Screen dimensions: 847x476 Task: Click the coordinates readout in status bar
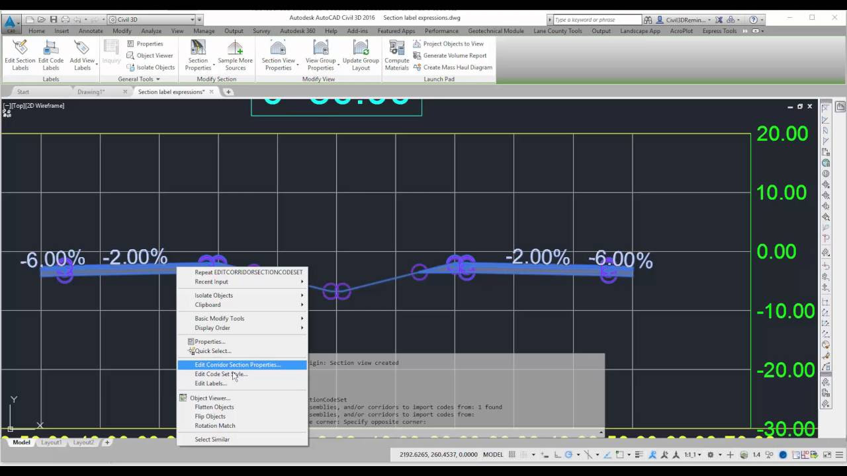click(437, 455)
